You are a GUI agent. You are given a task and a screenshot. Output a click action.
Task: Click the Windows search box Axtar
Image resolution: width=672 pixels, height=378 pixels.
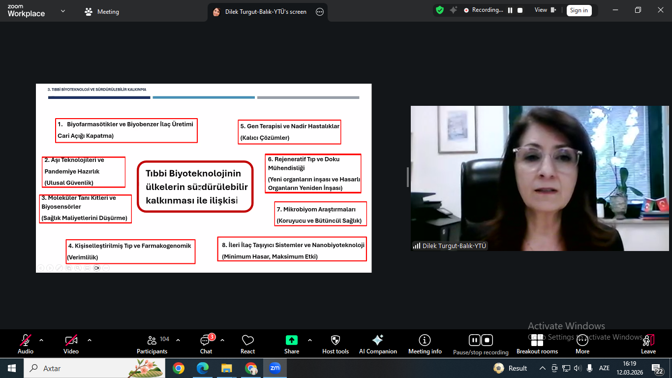(74, 368)
